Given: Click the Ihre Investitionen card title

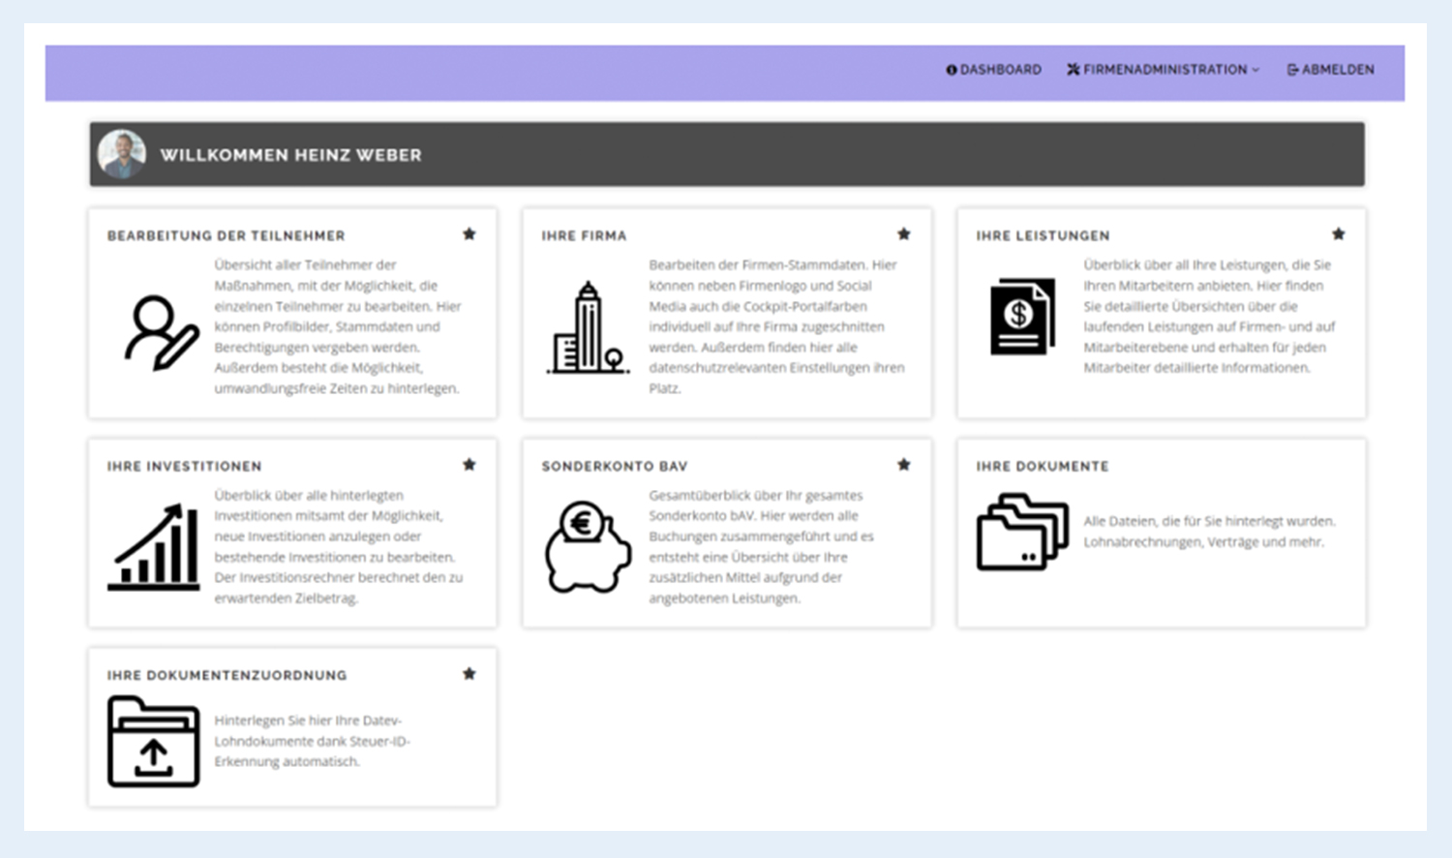Looking at the screenshot, I should pos(184,467).
